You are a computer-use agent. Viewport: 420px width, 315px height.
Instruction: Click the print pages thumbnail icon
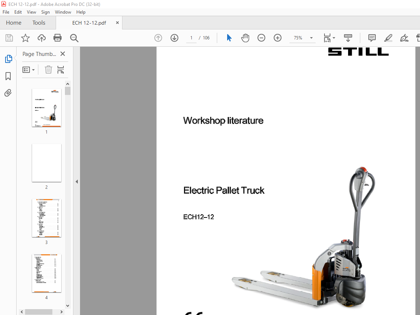coord(61,70)
